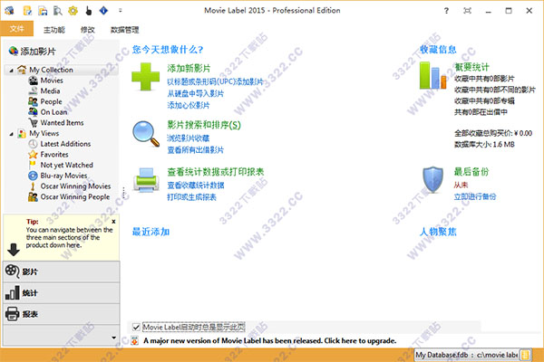
Task: Click the 概要统计 heading
Action: tap(471, 67)
